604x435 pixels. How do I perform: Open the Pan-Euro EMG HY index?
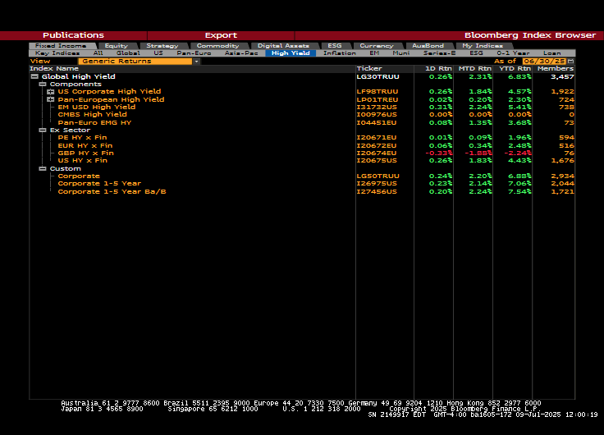(x=94, y=122)
